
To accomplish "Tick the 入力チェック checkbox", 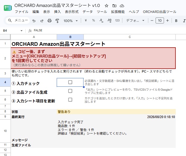I will tap(70, 82).
